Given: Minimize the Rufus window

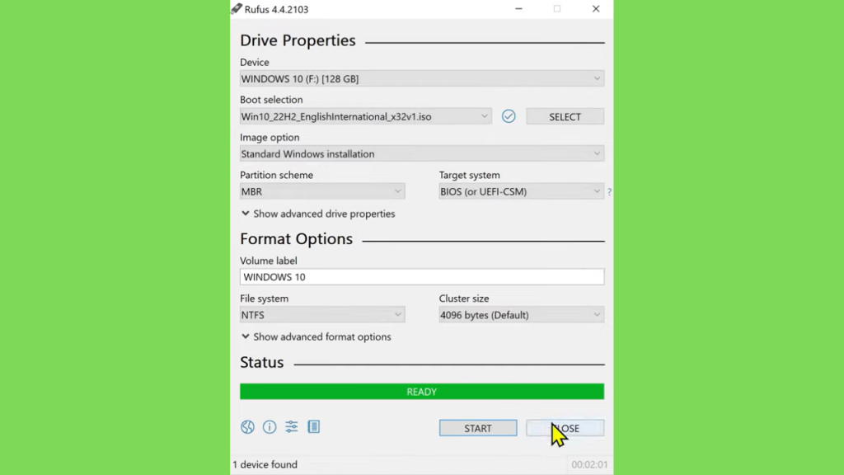Looking at the screenshot, I should pos(518,9).
